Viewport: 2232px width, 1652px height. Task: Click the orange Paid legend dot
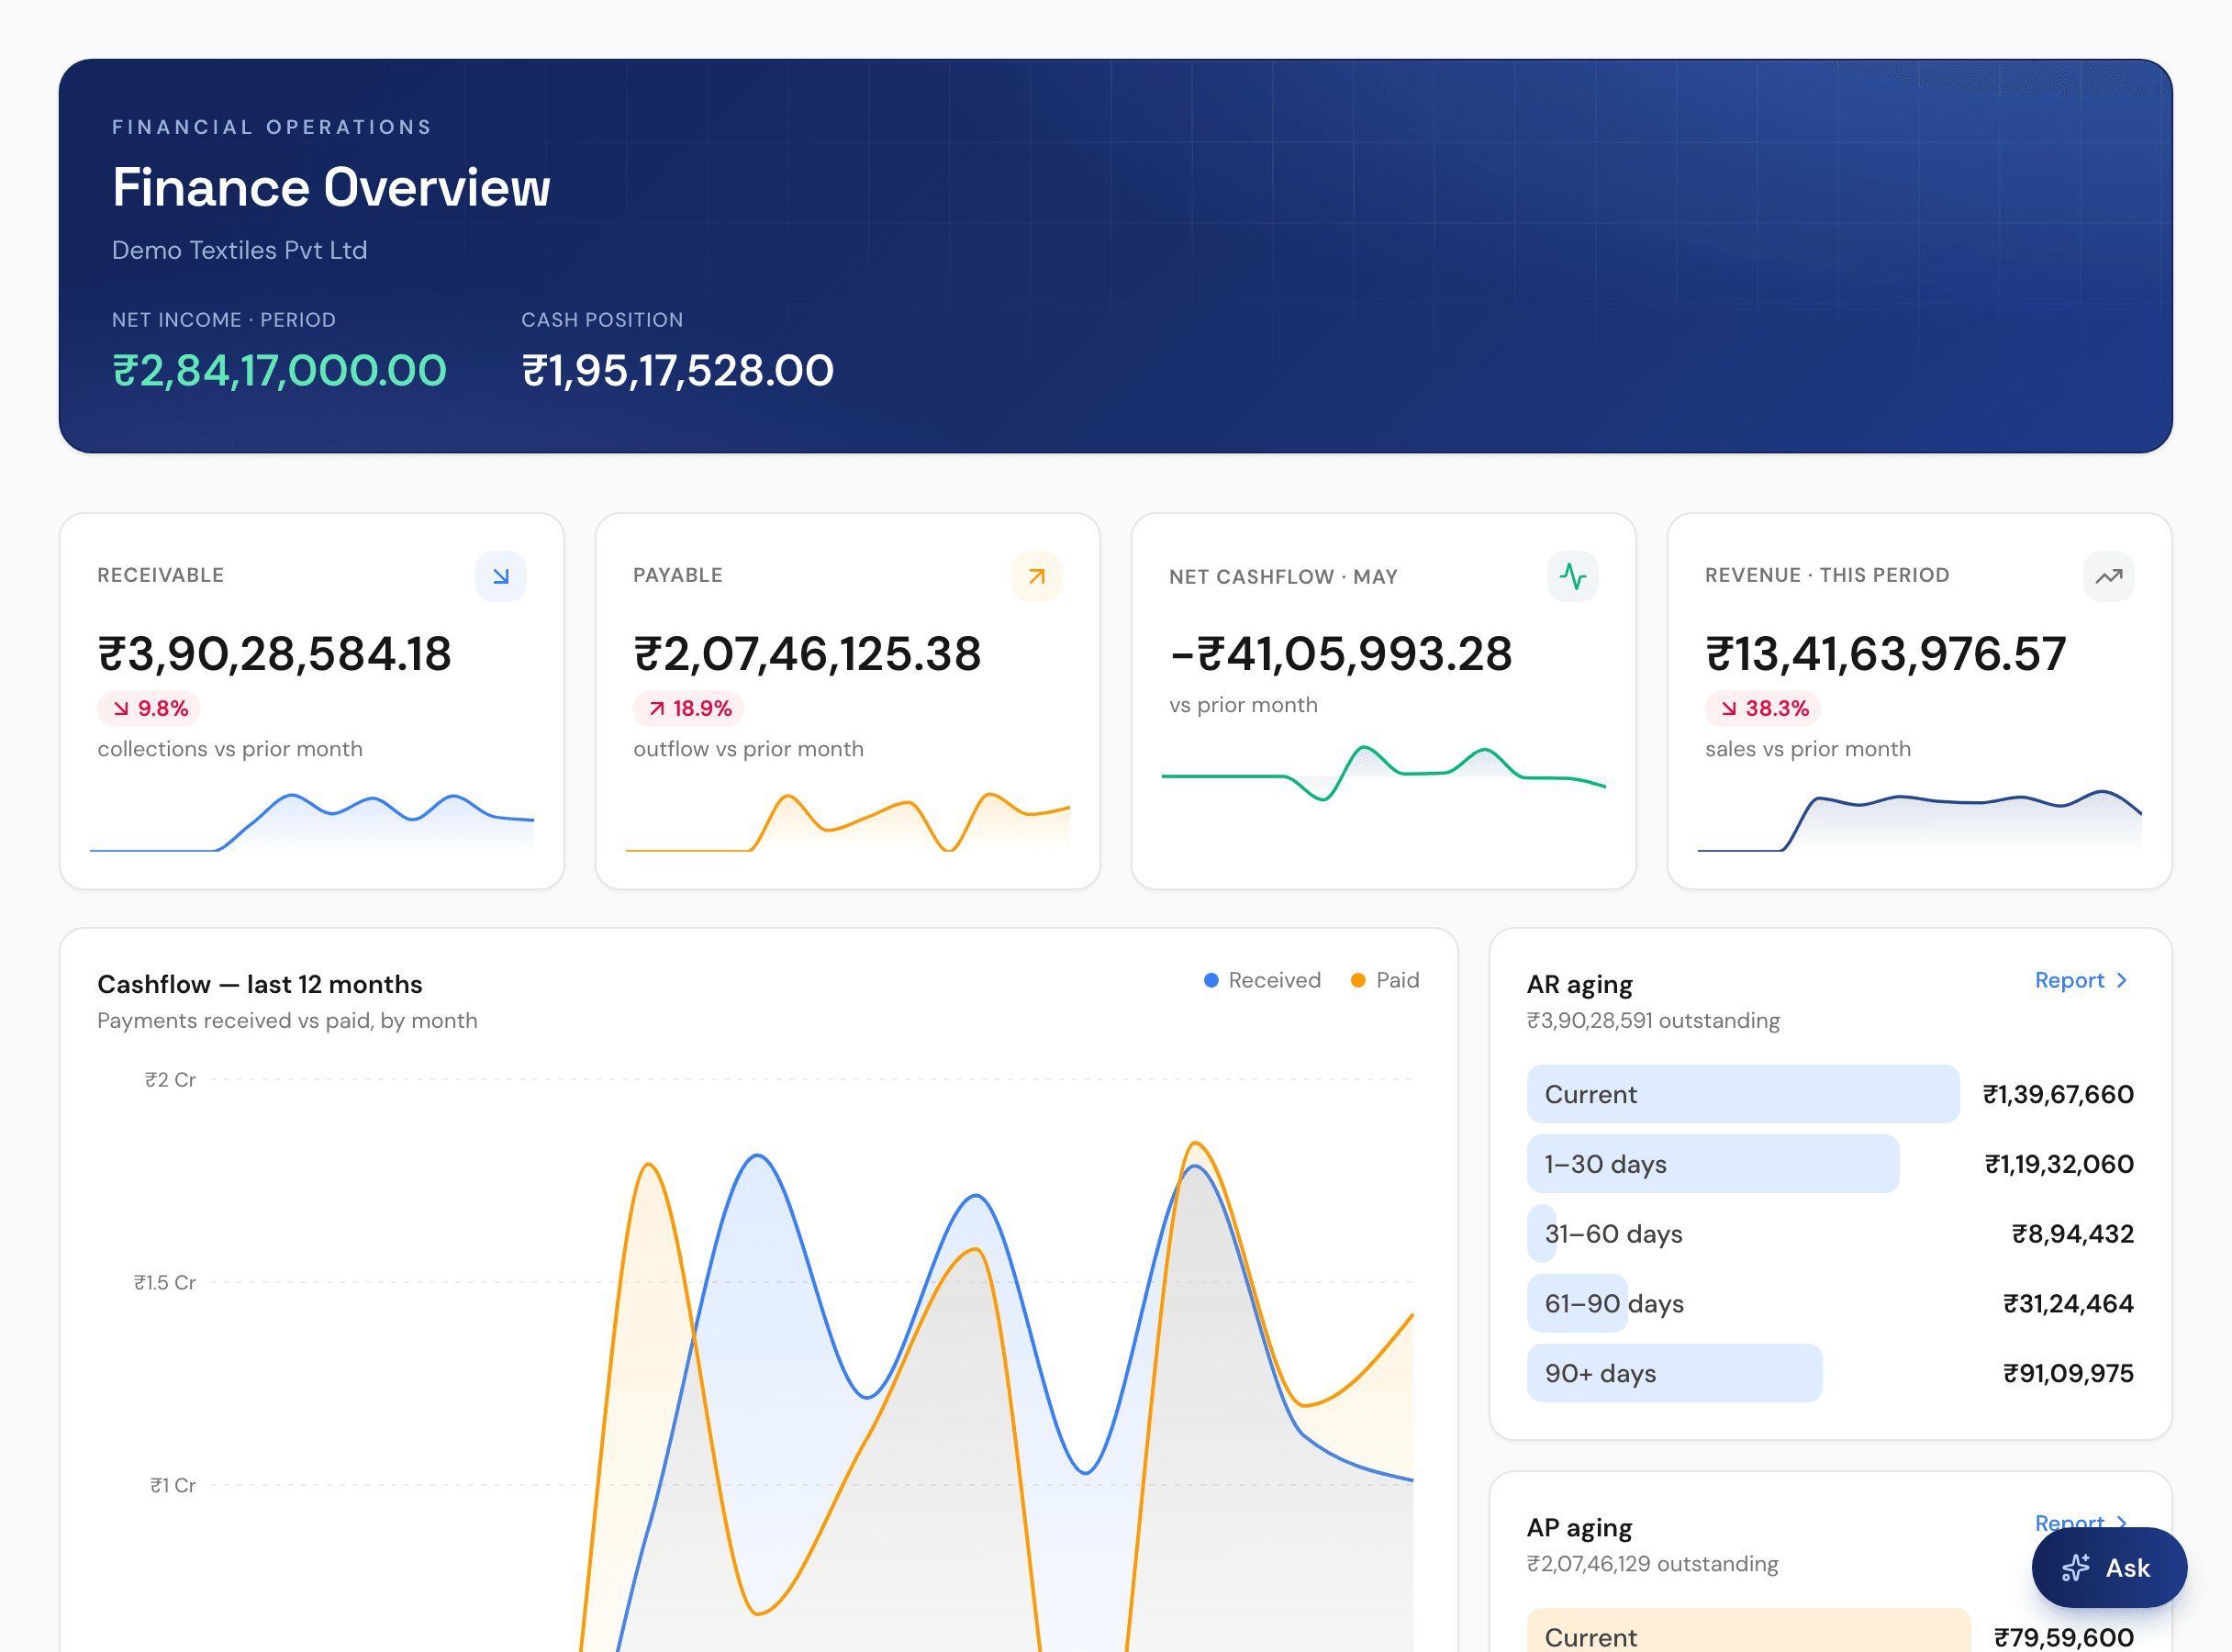1358,980
